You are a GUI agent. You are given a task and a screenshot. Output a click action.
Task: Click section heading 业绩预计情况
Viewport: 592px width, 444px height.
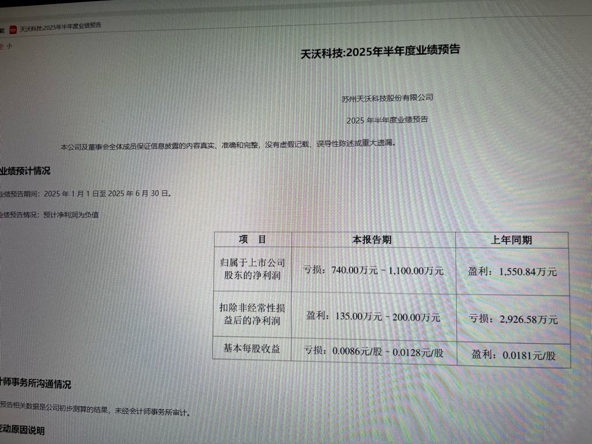[x=25, y=171]
